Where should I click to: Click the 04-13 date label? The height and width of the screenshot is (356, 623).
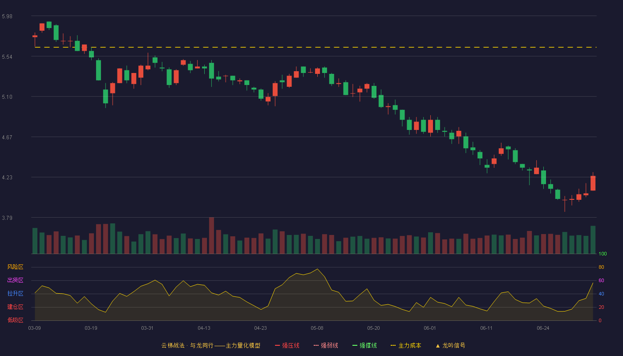(x=204, y=328)
